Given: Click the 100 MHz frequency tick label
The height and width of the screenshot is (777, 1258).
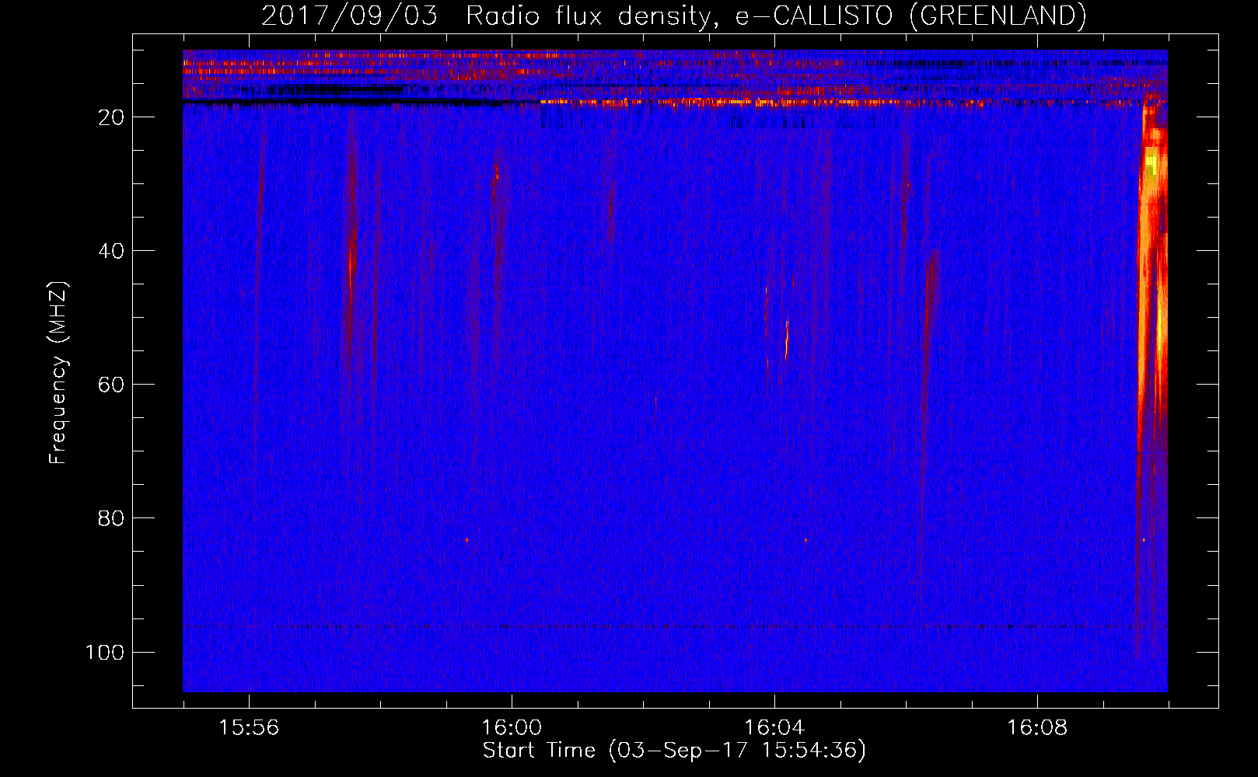Looking at the screenshot, I should (105, 652).
